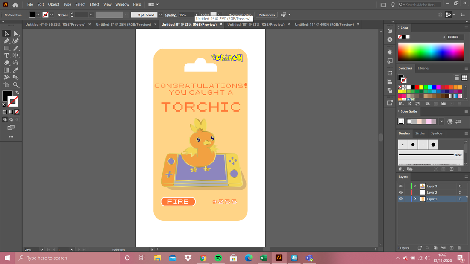Select the Type tool
The width and height of the screenshot is (470, 264).
(6, 55)
